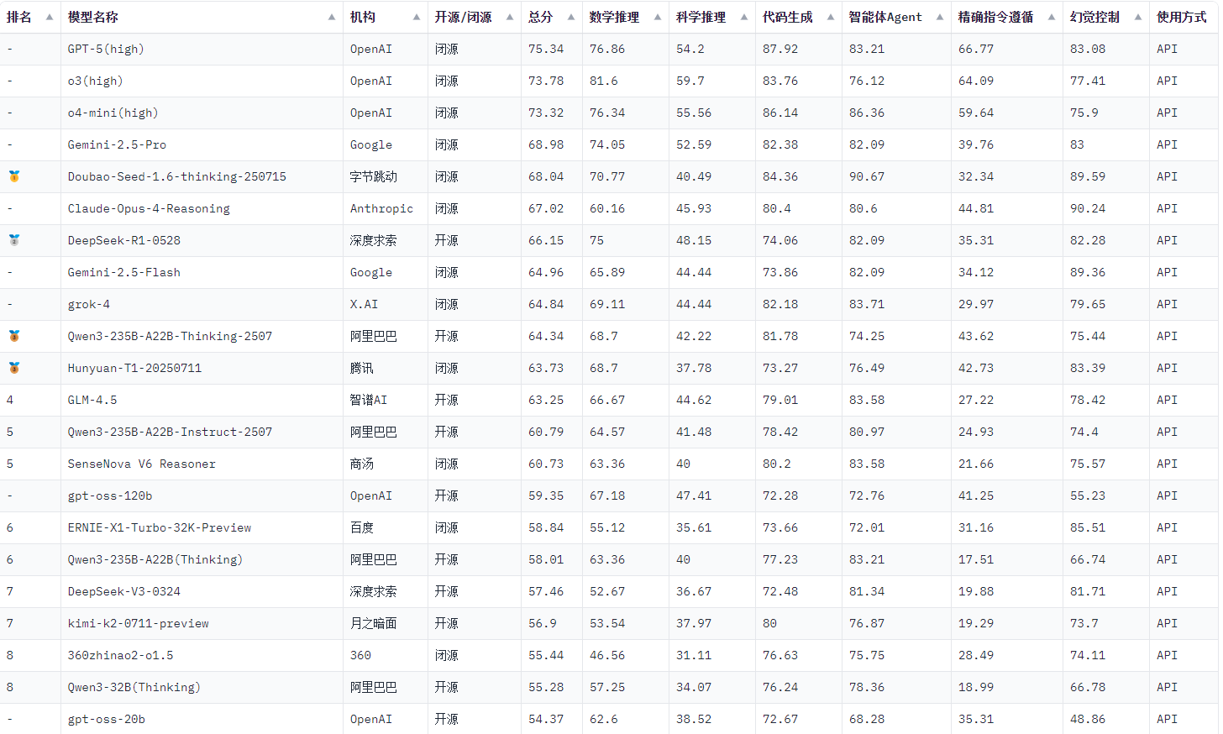Viewport: 1223px width, 734px height.
Task: Click X.AI in the 机构 column
Action: (x=364, y=304)
